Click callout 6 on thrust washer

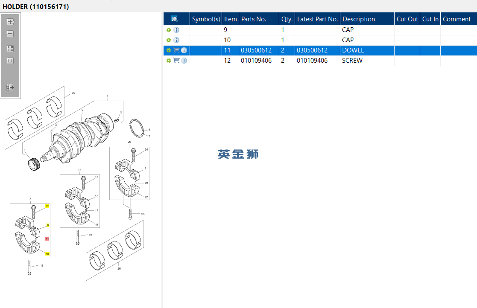point(149,130)
